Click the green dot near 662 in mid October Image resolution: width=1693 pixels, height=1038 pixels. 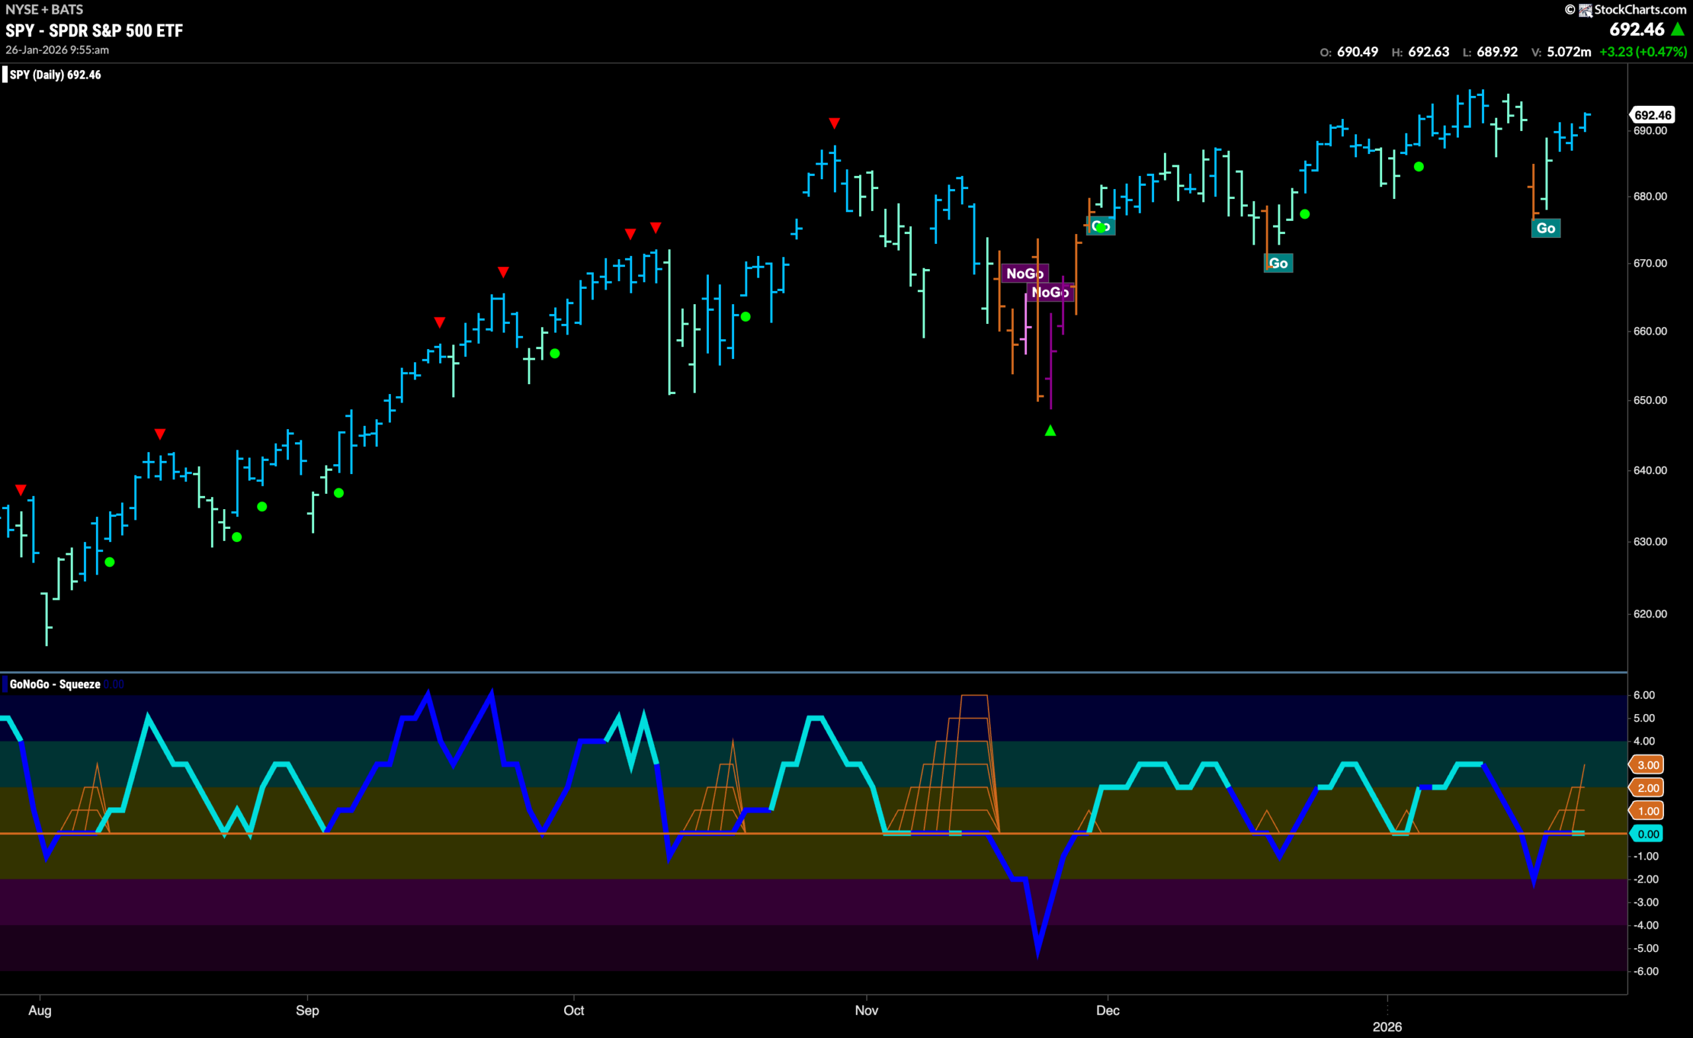click(745, 317)
